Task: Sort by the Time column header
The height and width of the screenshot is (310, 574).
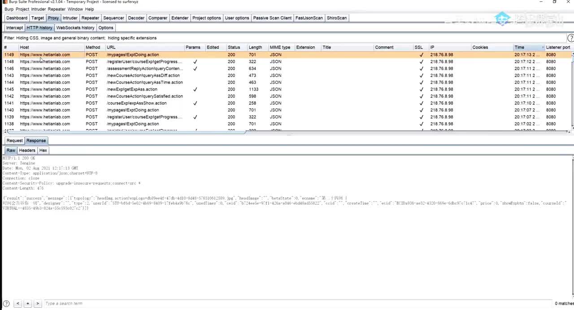Action: (x=529, y=47)
